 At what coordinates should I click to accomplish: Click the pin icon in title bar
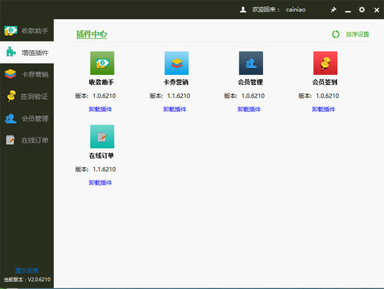333,10
